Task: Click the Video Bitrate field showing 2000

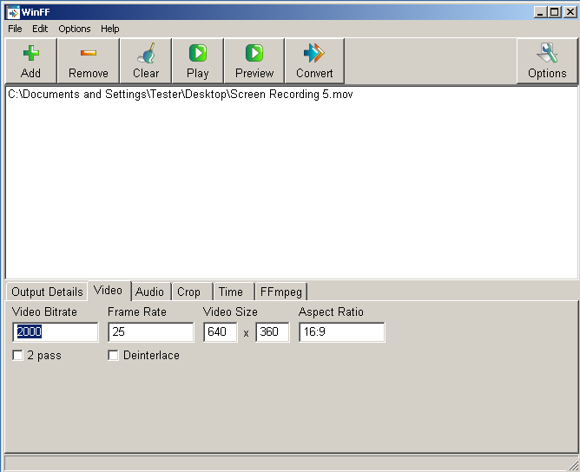Action: pyautogui.click(x=56, y=332)
